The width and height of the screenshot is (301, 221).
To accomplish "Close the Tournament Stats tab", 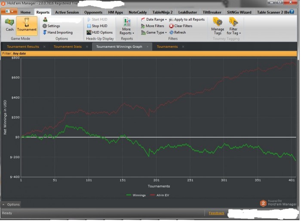I will pyautogui.click(x=87, y=47).
